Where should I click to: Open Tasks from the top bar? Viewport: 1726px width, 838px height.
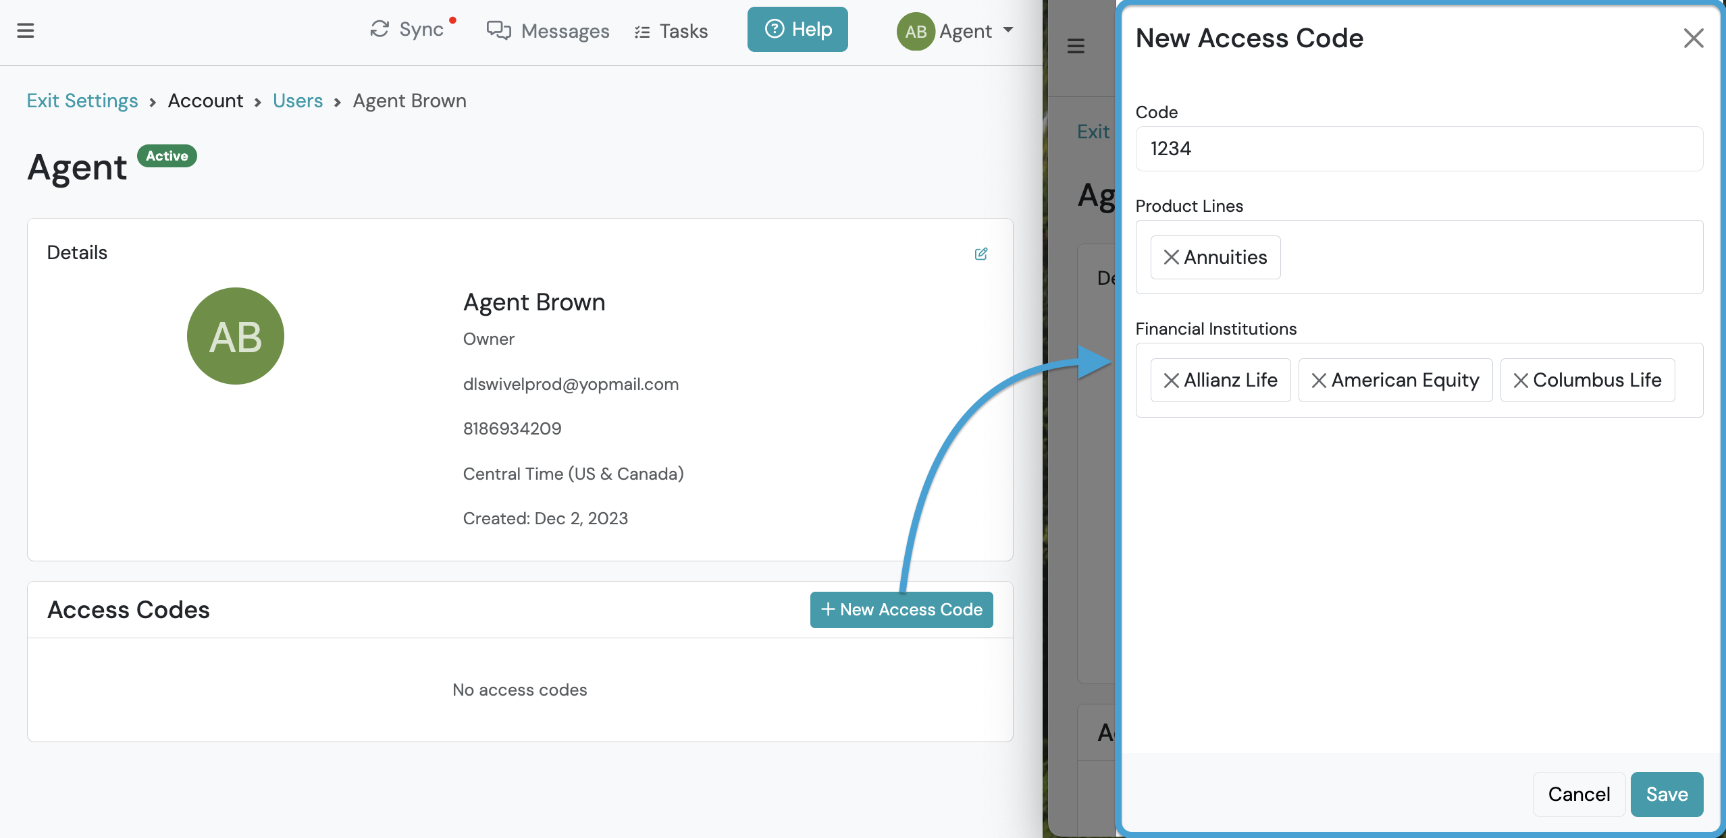[671, 31]
